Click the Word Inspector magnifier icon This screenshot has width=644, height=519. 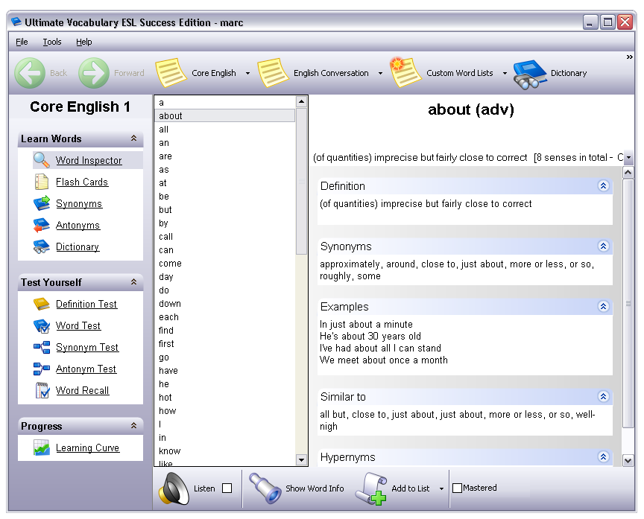[x=42, y=160]
